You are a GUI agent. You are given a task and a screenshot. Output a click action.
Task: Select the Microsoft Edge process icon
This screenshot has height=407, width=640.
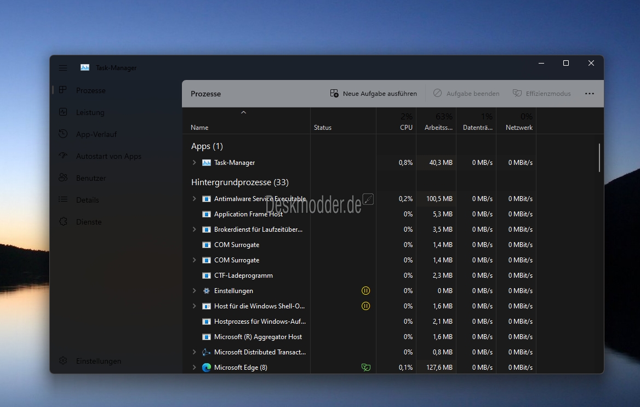[x=207, y=368]
